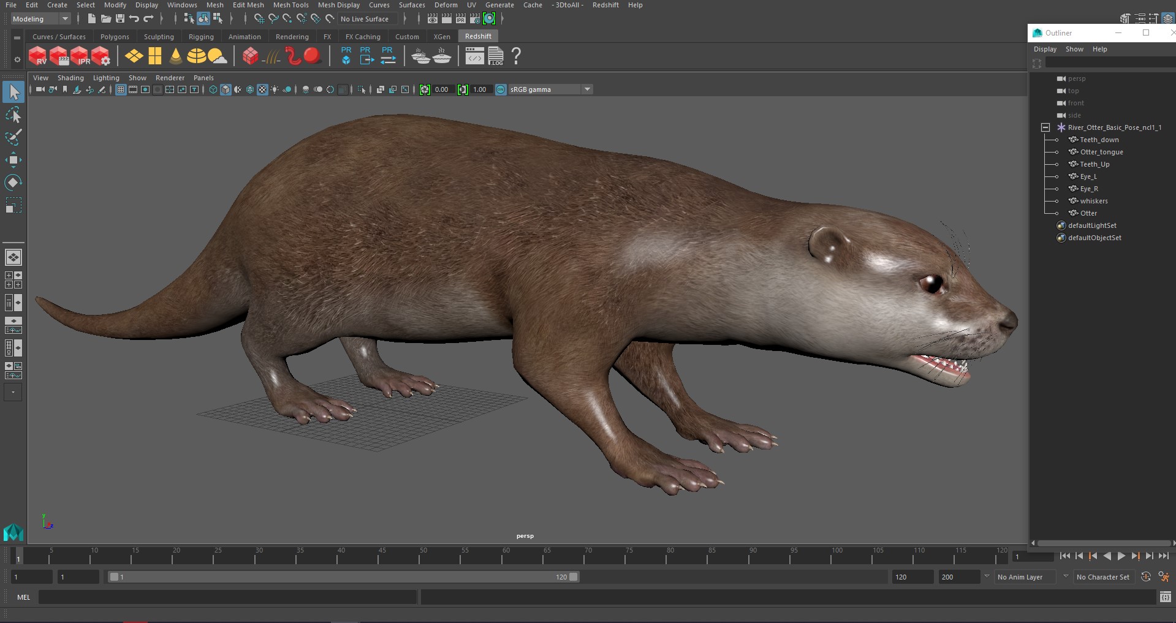1176x623 pixels.
Task: Switch to the Polygons shelf tab
Action: tap(115, 37)
